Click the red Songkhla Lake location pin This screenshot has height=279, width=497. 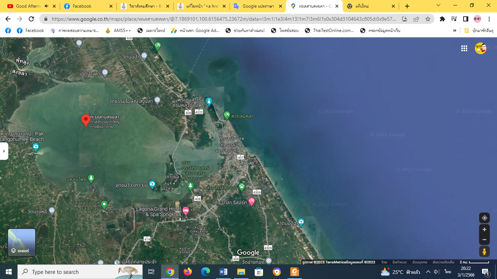pos(86,120)
